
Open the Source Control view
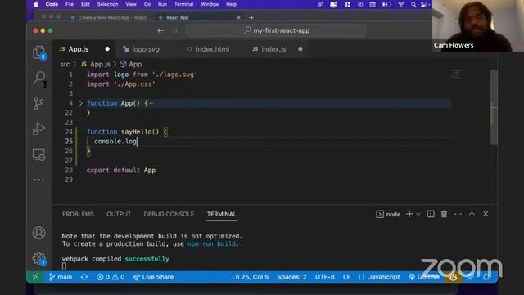(x=38, y=103)
